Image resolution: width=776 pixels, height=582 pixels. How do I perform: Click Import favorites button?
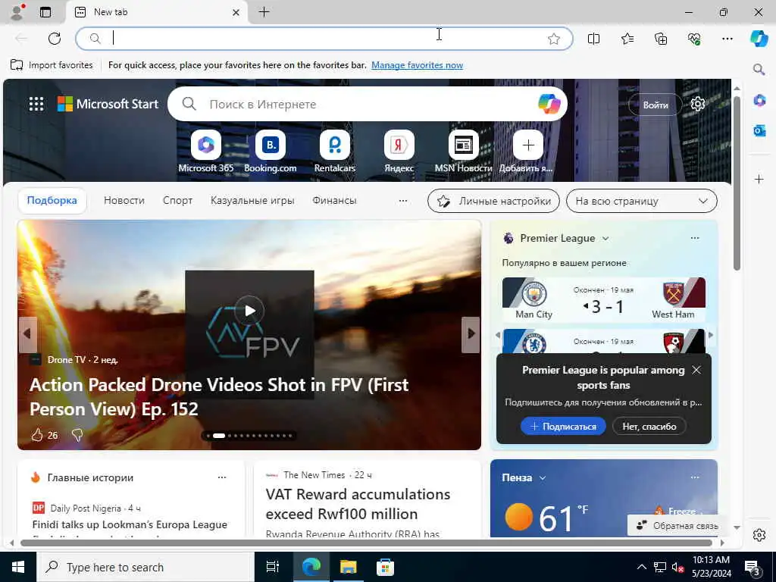52,65
